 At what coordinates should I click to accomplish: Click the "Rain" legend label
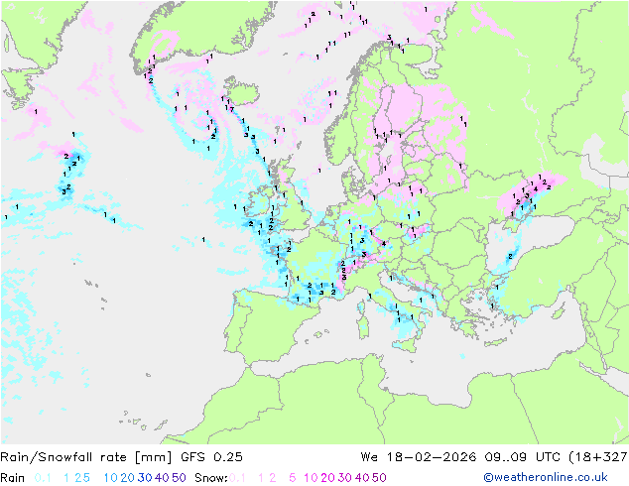13,478
